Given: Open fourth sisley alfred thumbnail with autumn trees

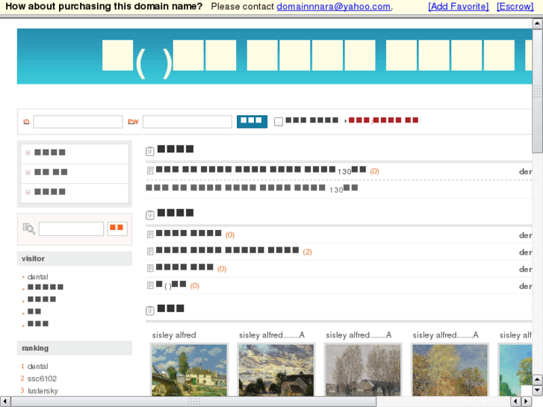Looking at the screenshot, I should coord(450,370).
